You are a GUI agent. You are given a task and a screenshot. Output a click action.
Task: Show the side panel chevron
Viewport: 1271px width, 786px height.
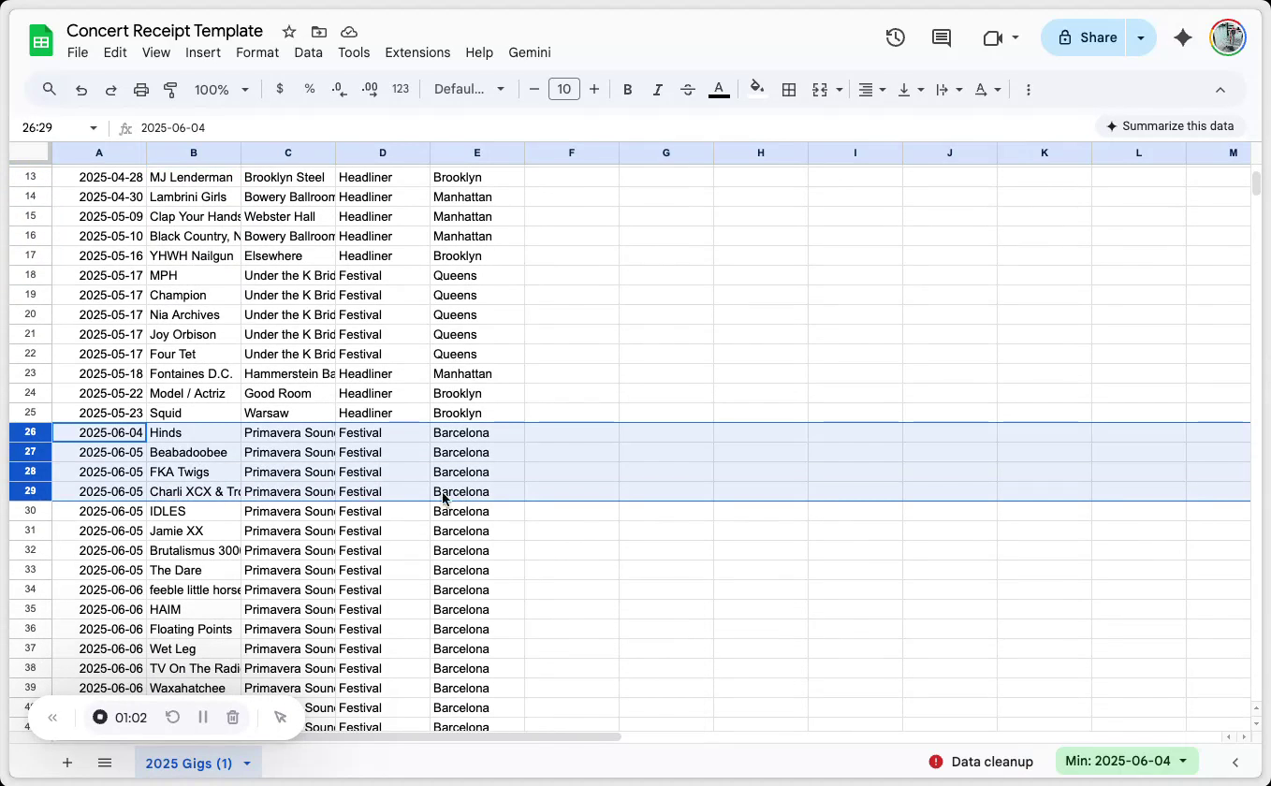point(1235,763)
